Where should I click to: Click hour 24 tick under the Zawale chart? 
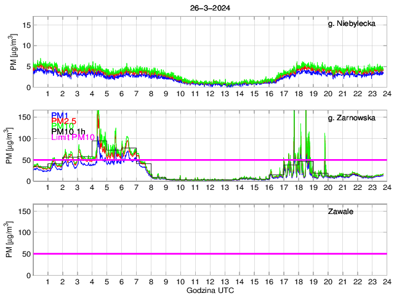click(386, 281)
